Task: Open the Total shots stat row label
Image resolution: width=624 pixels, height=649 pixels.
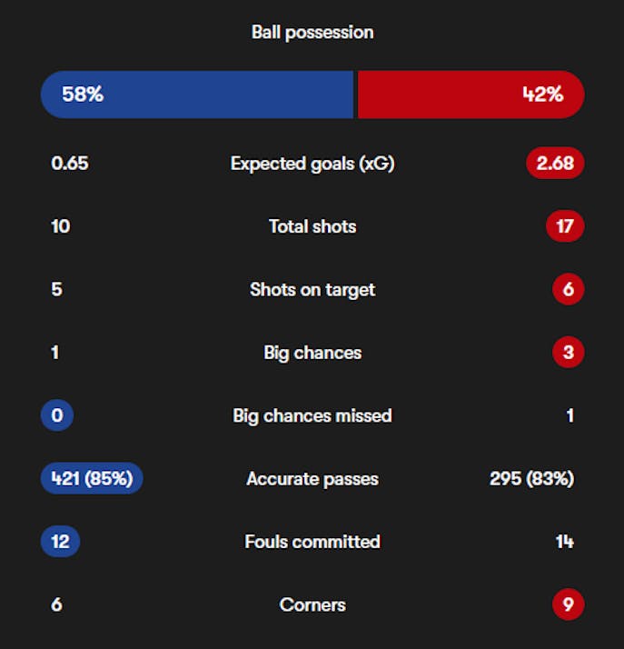Action: tap(312, 226)
